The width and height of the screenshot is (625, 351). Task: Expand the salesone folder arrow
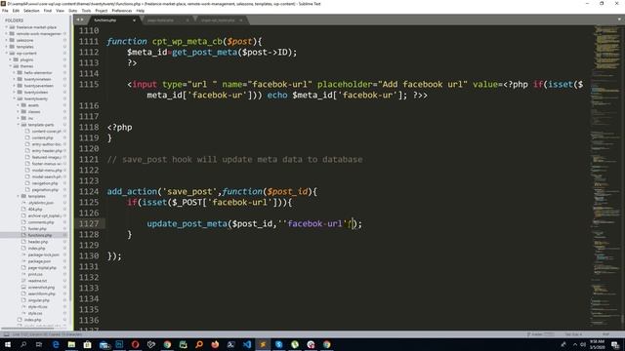click(x=7, y=40)
